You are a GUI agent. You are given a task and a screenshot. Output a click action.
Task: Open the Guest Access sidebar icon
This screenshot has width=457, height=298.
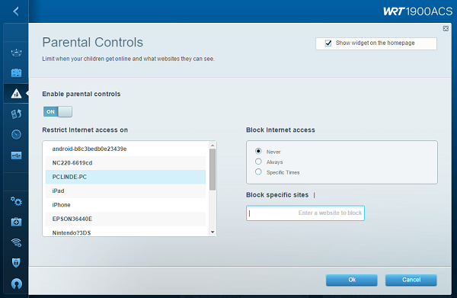tap(16, 73)
